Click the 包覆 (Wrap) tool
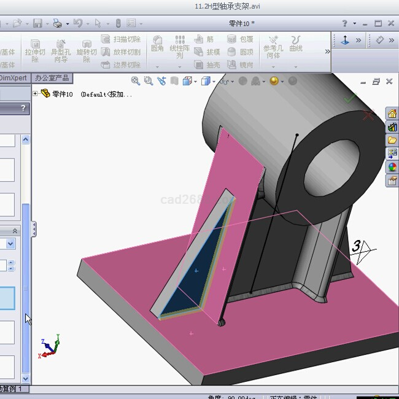This screenshot has height=399, width=399. [x=240, y=39]
